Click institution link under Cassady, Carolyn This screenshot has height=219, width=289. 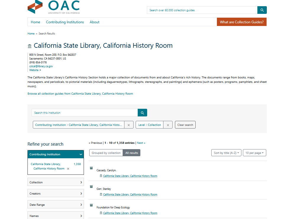tap(130, 176)
